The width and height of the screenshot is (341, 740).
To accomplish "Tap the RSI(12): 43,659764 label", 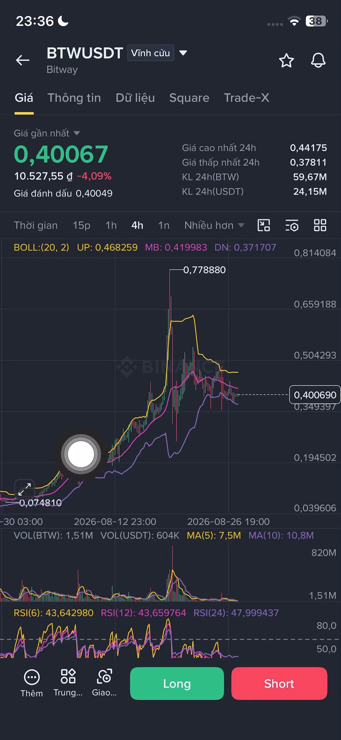I will tap(143, 613).
